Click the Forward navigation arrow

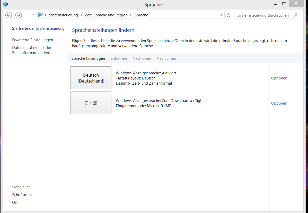(x=19, y=15)
